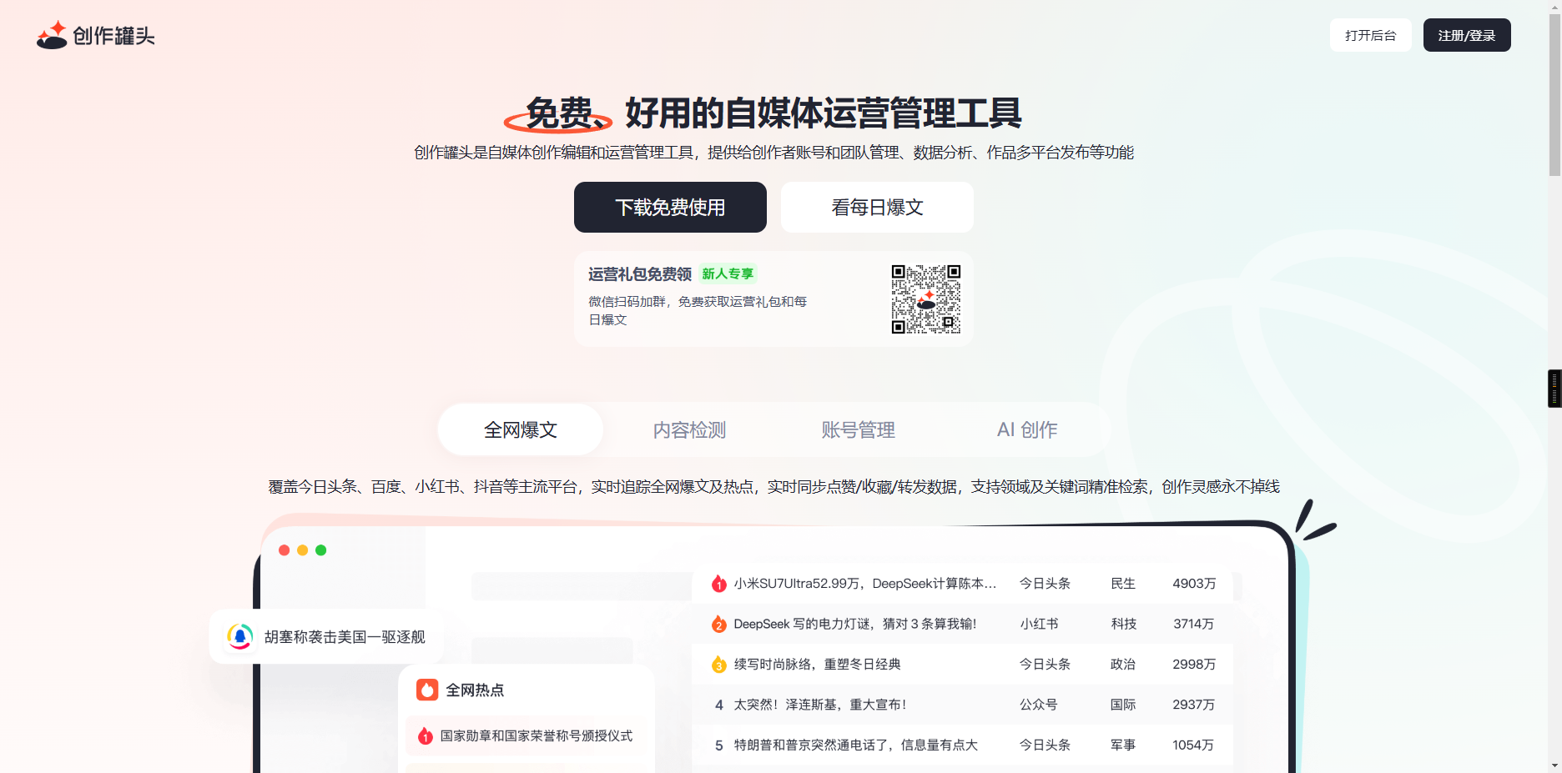Click the rank number 5 in list

tap(719, 745)
